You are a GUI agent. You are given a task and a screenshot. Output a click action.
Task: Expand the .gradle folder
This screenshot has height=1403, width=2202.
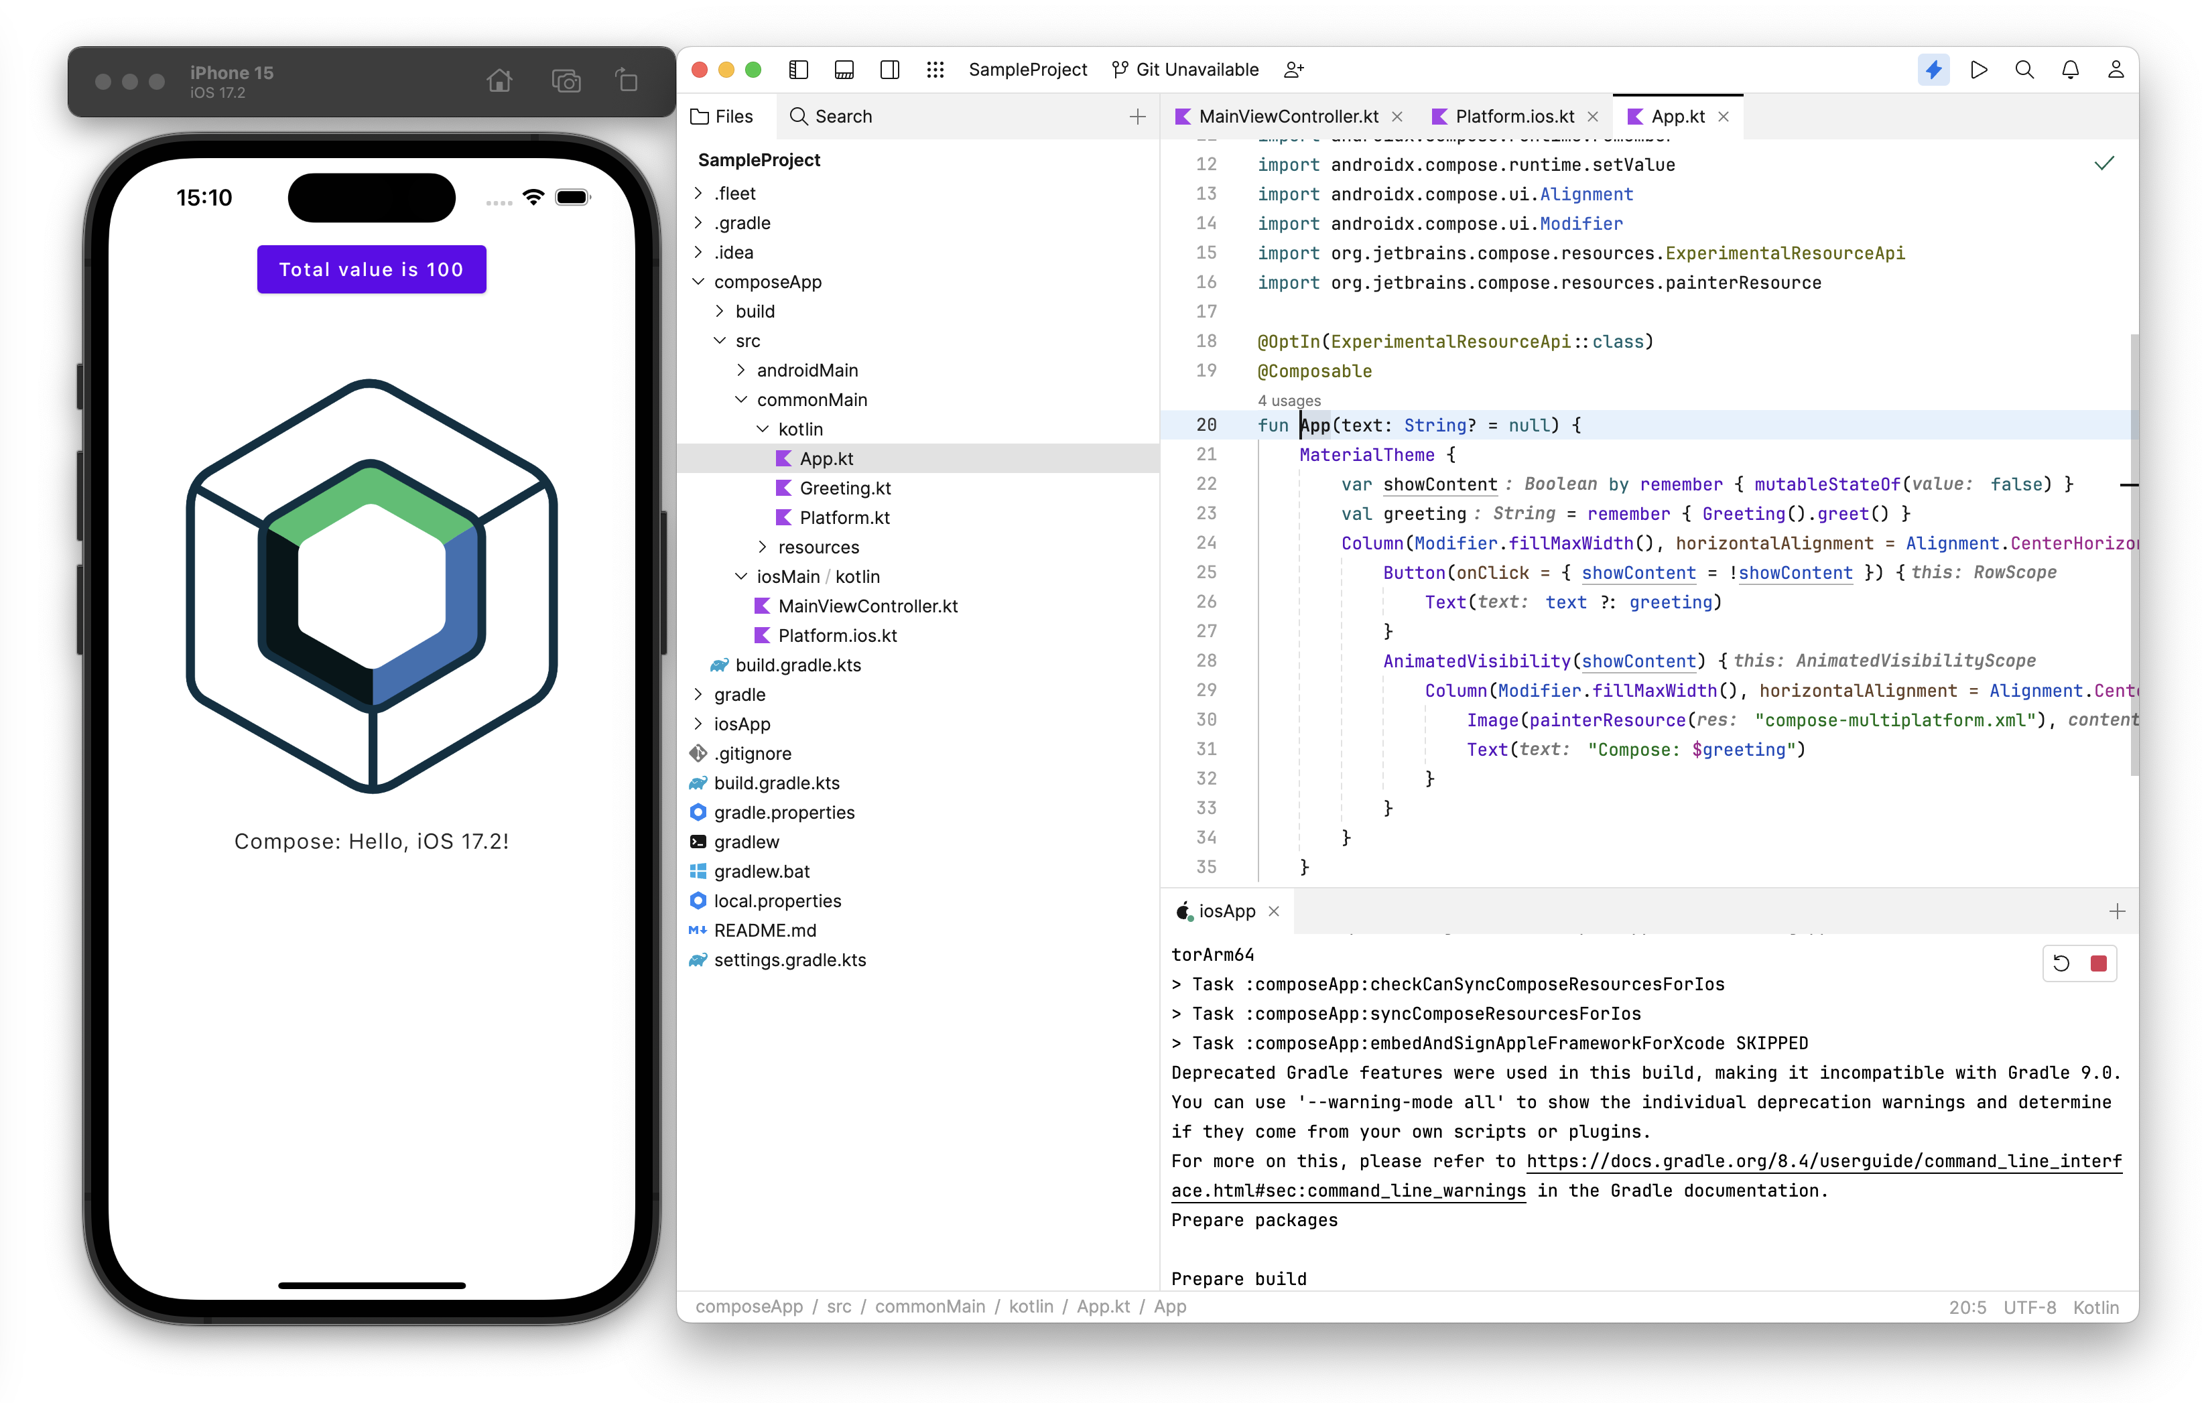tap(699, 223)
